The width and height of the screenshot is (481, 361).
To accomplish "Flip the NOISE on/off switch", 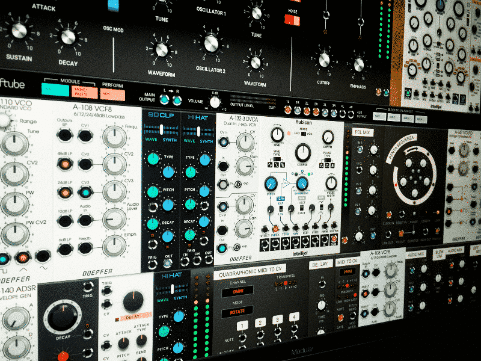I will pyautogui.click(x=292, y=20).
